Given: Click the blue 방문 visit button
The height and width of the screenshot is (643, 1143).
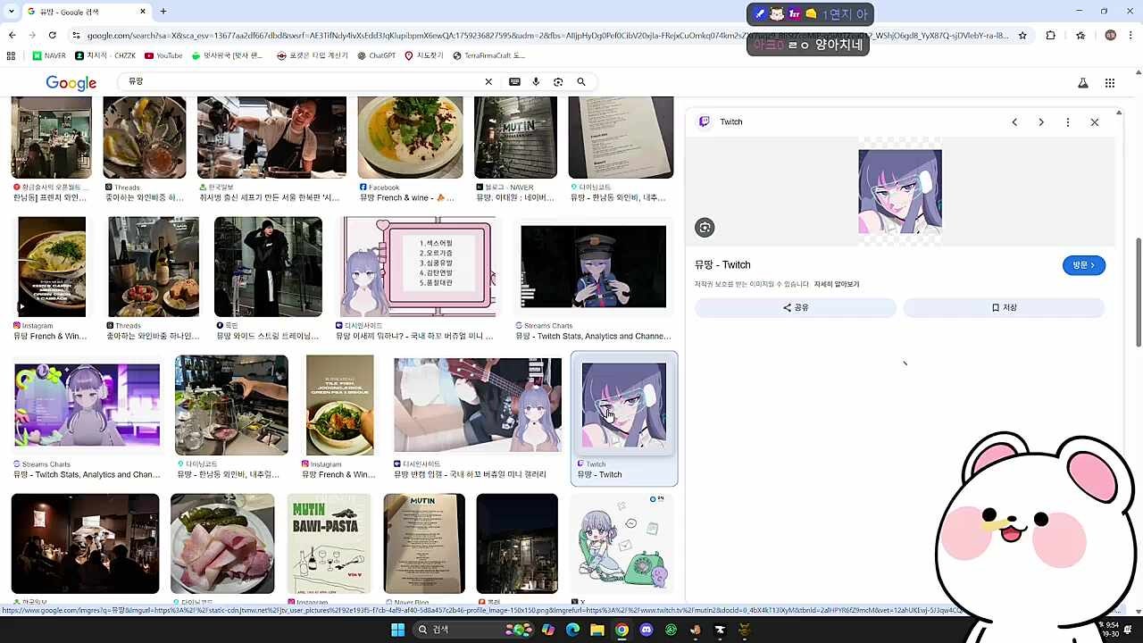Looking at the screenshot, I should 1083,265.
